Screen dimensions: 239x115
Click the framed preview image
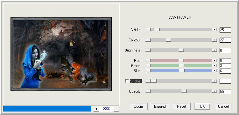tap(61, 54)
